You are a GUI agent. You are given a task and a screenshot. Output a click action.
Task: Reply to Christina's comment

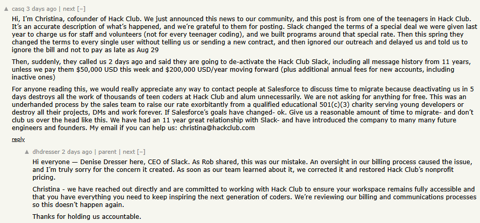pos(18,139)
